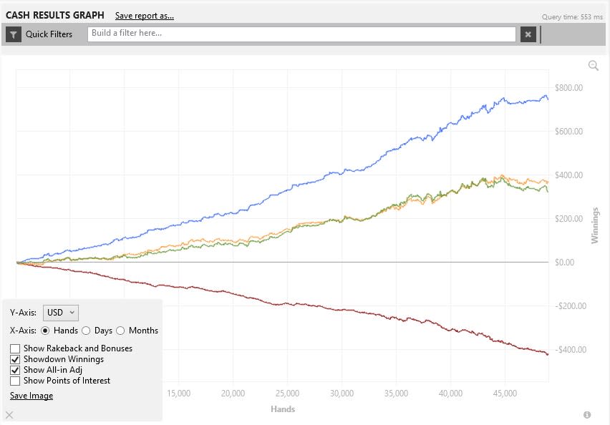Open the Save report as link
The height and width of the screenshot is (425, 610).
[x=145, y=16]
